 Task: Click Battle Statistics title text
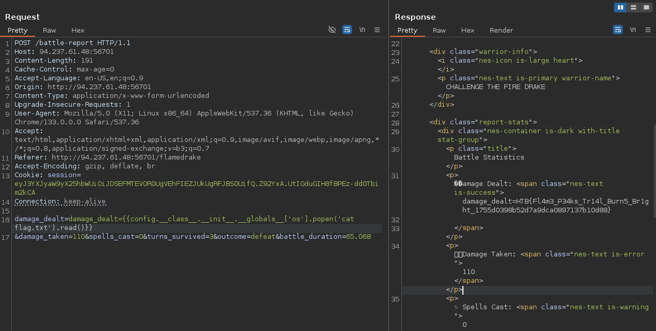(489, 157)
